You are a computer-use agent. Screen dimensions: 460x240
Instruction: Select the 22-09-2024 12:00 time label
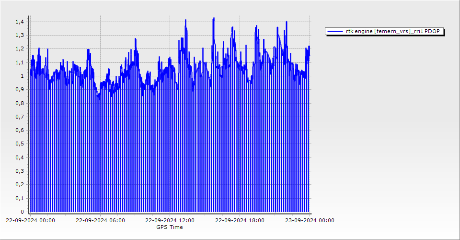point(170,221)
